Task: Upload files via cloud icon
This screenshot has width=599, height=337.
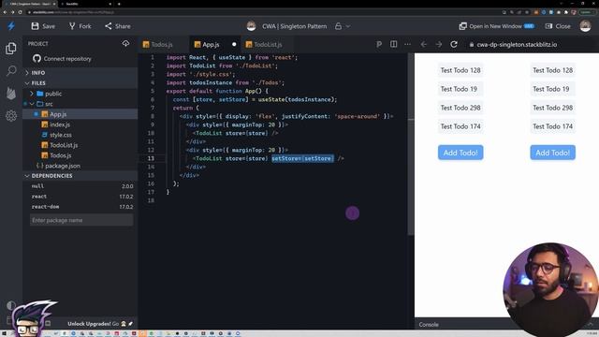Action: tap(125, 43)
